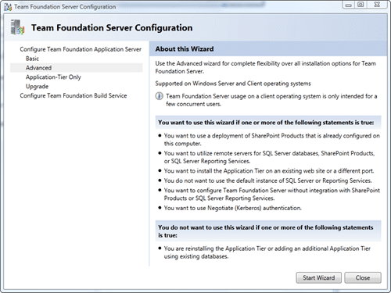The height and width of the screenshot is (293, 391).
Task: Click bullet about existing web site or port
Action: 269,171
